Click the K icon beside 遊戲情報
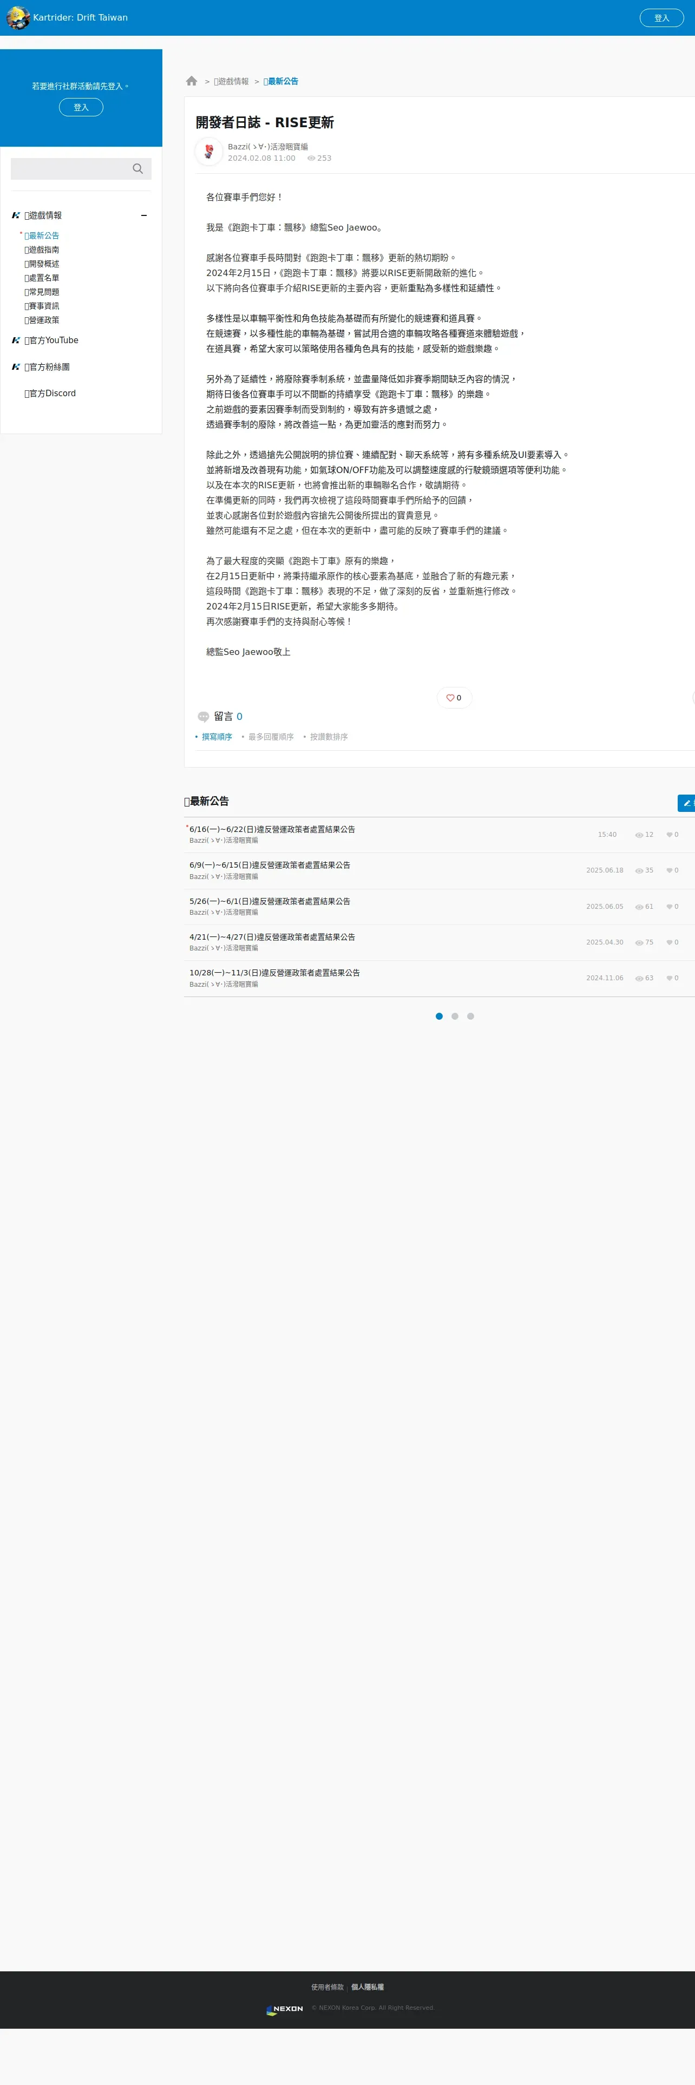The image size is (695, 2085). [15, 215]
